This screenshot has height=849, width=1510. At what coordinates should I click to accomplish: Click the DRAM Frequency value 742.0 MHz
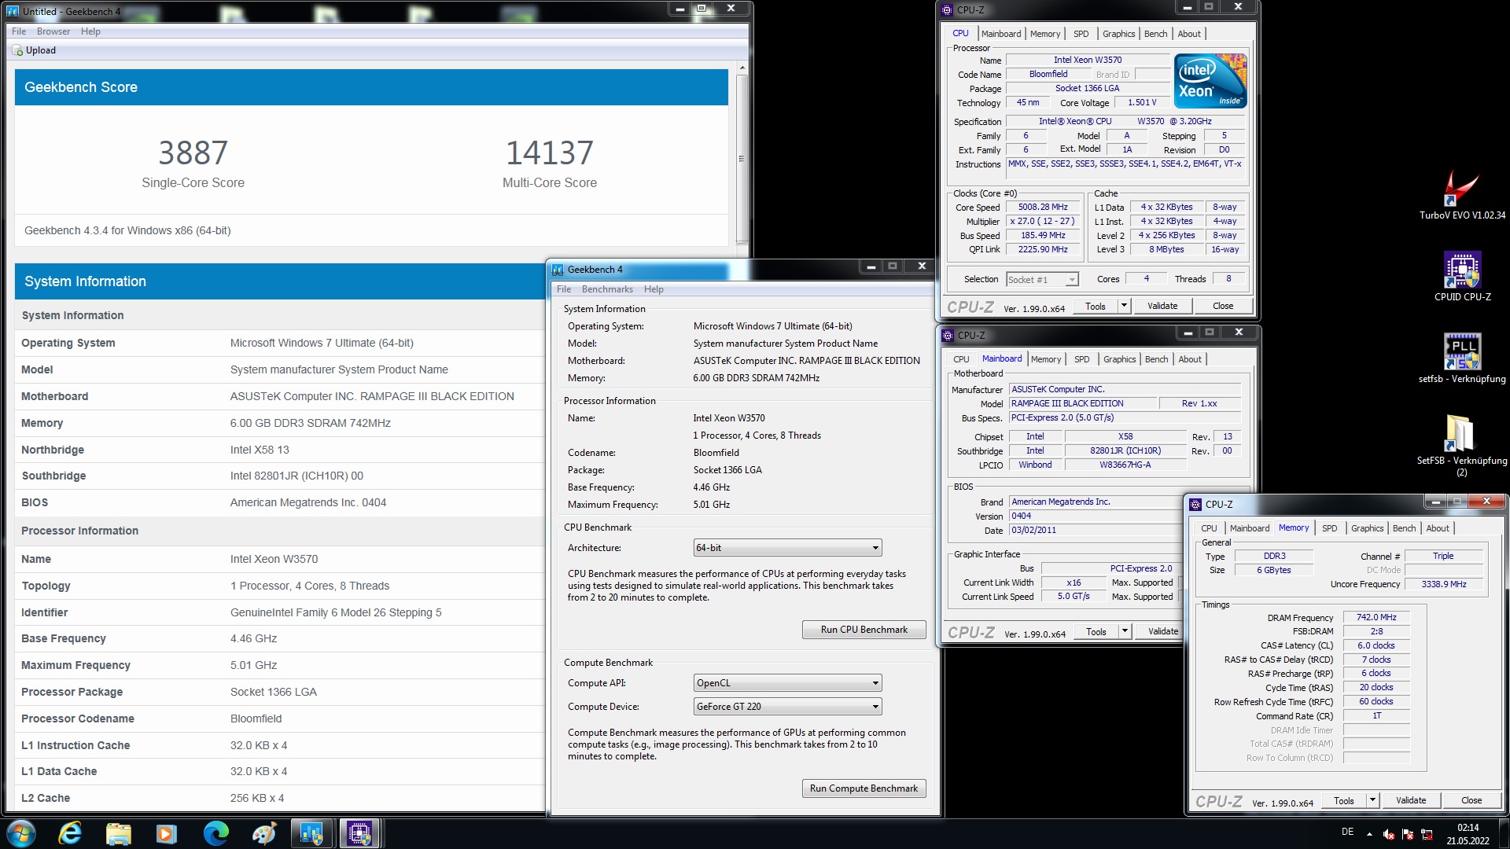[x=1376, y=617]
